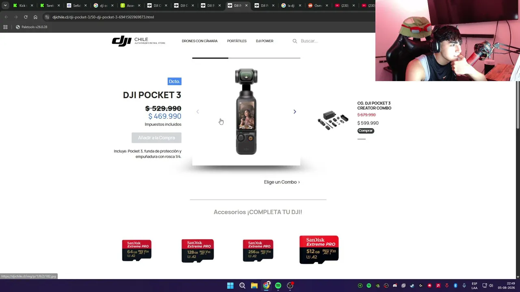Open the tab search dropdown chevron

[5, 5]
